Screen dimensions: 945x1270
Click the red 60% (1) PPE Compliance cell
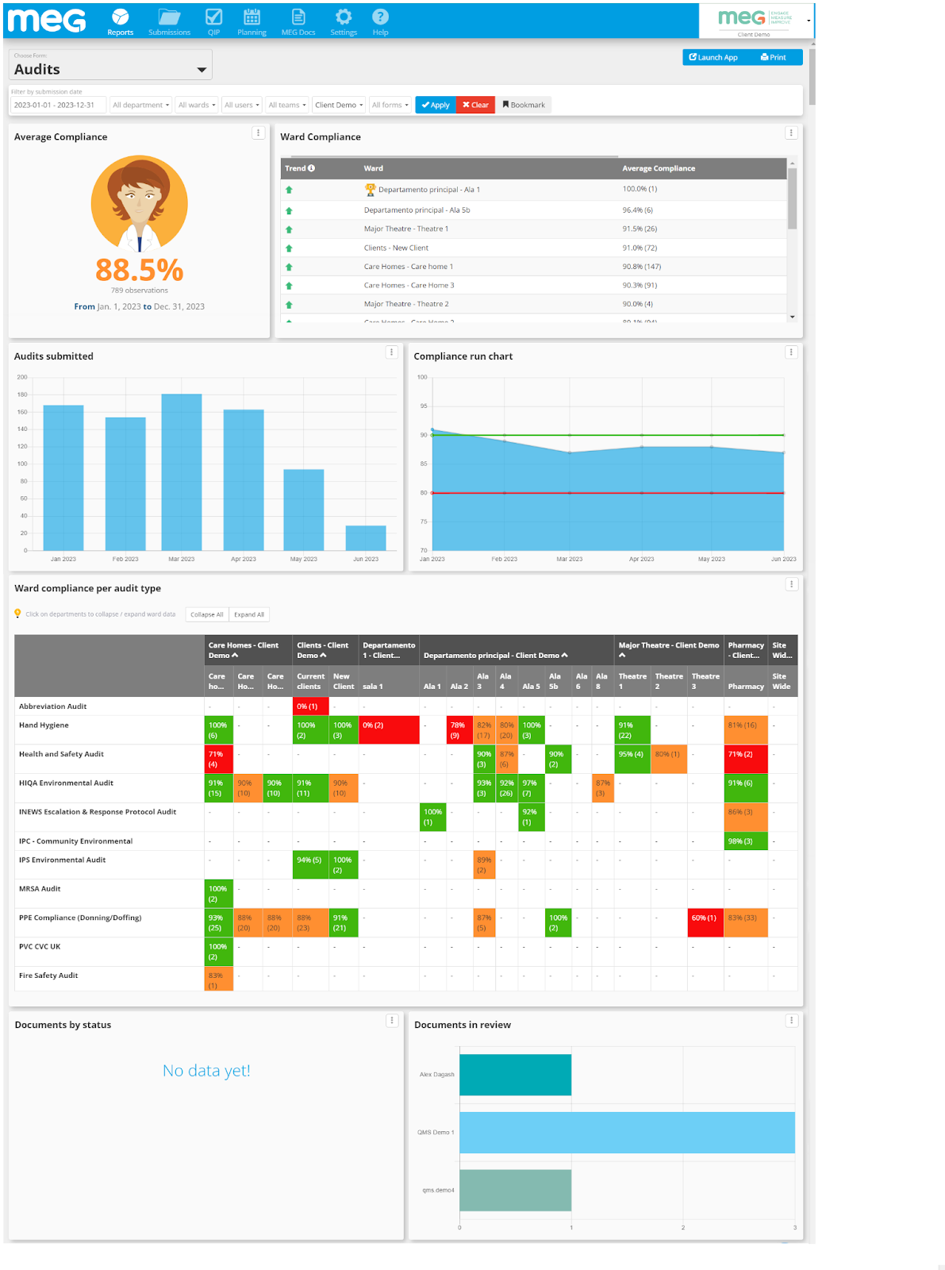click(705, 922)
